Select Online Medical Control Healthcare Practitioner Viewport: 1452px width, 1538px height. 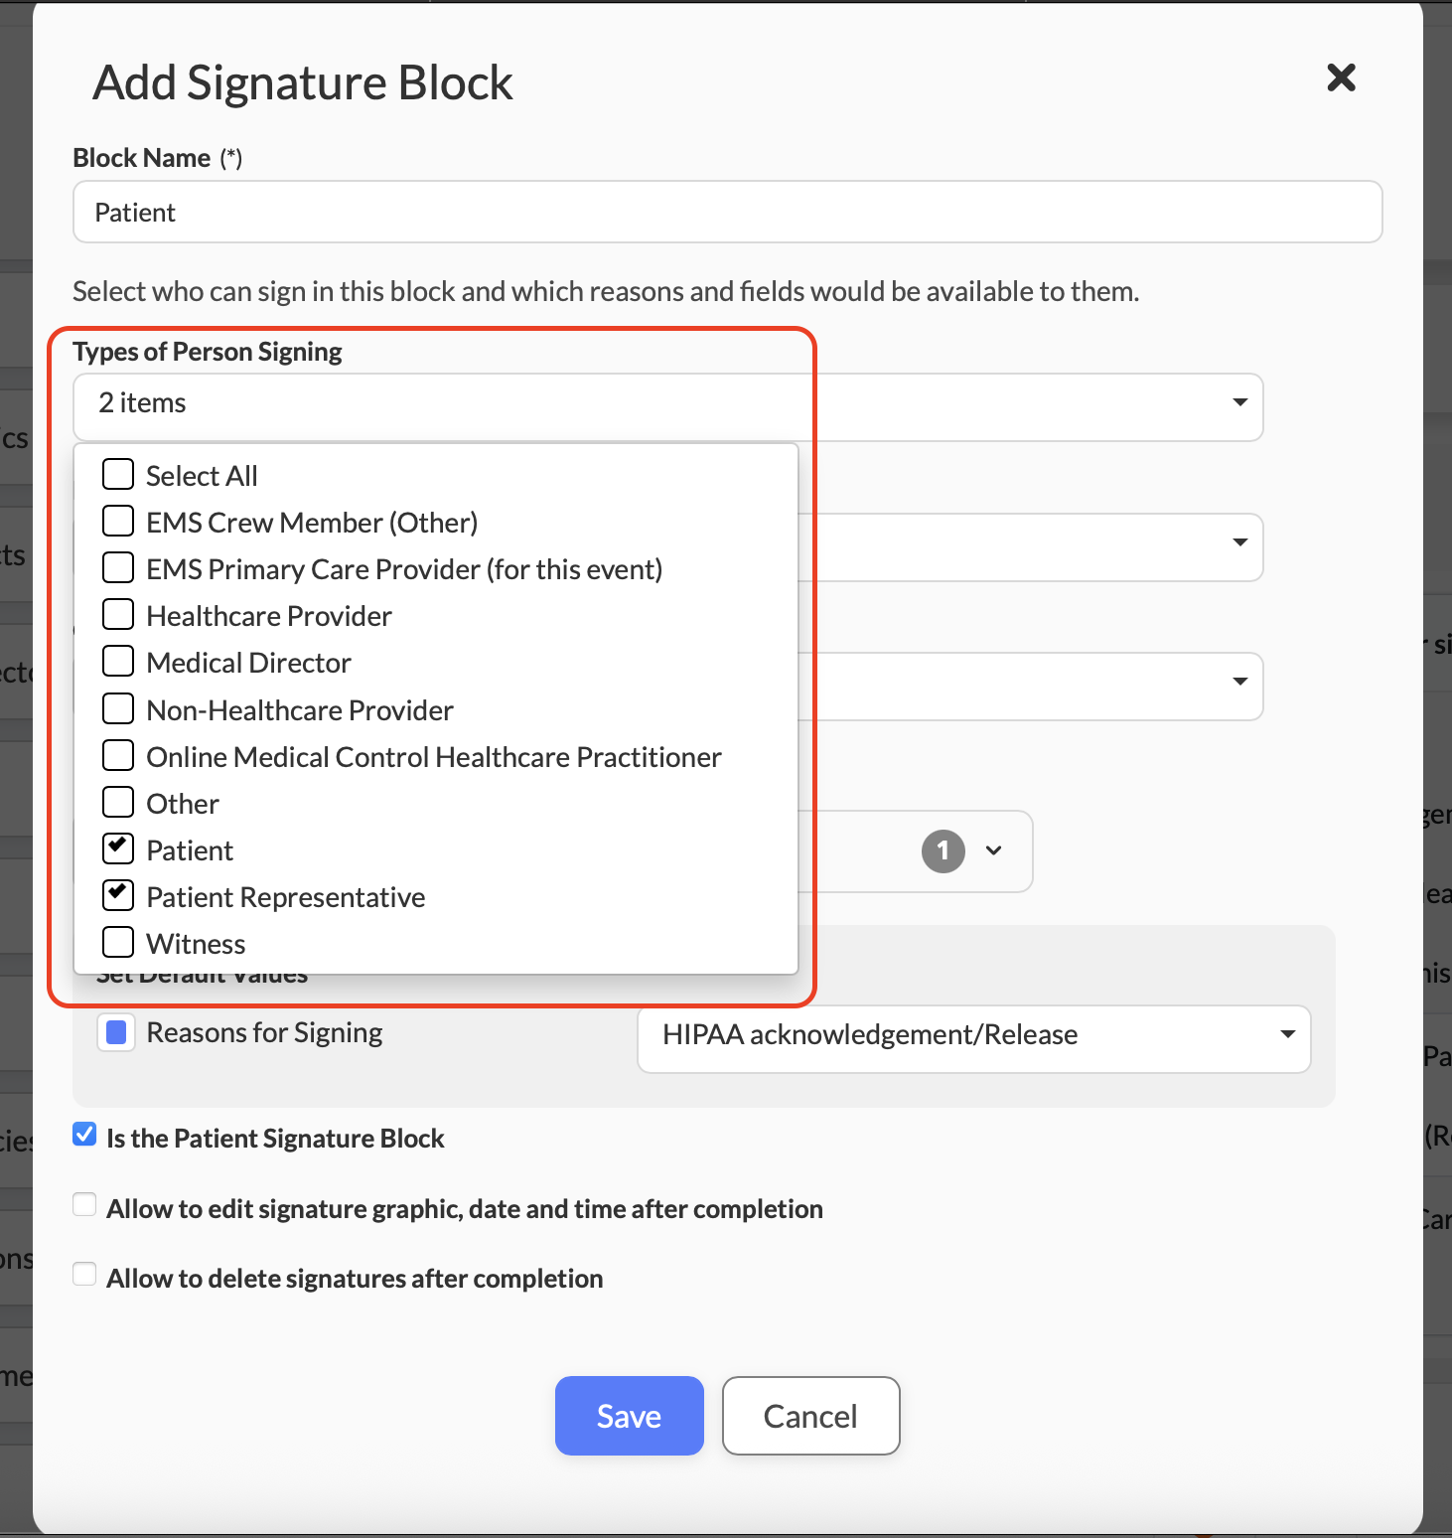[118, 756]
